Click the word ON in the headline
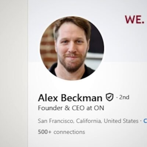The image size is (147, 147). [99, 108]
